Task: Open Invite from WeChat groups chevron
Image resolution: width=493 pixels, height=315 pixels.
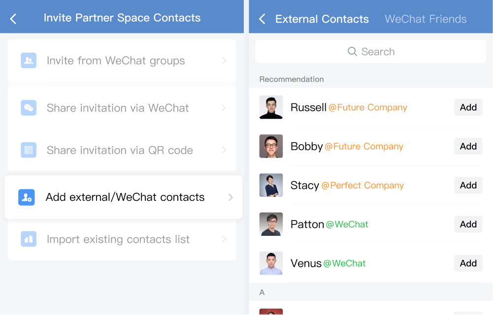Action: 224,61
